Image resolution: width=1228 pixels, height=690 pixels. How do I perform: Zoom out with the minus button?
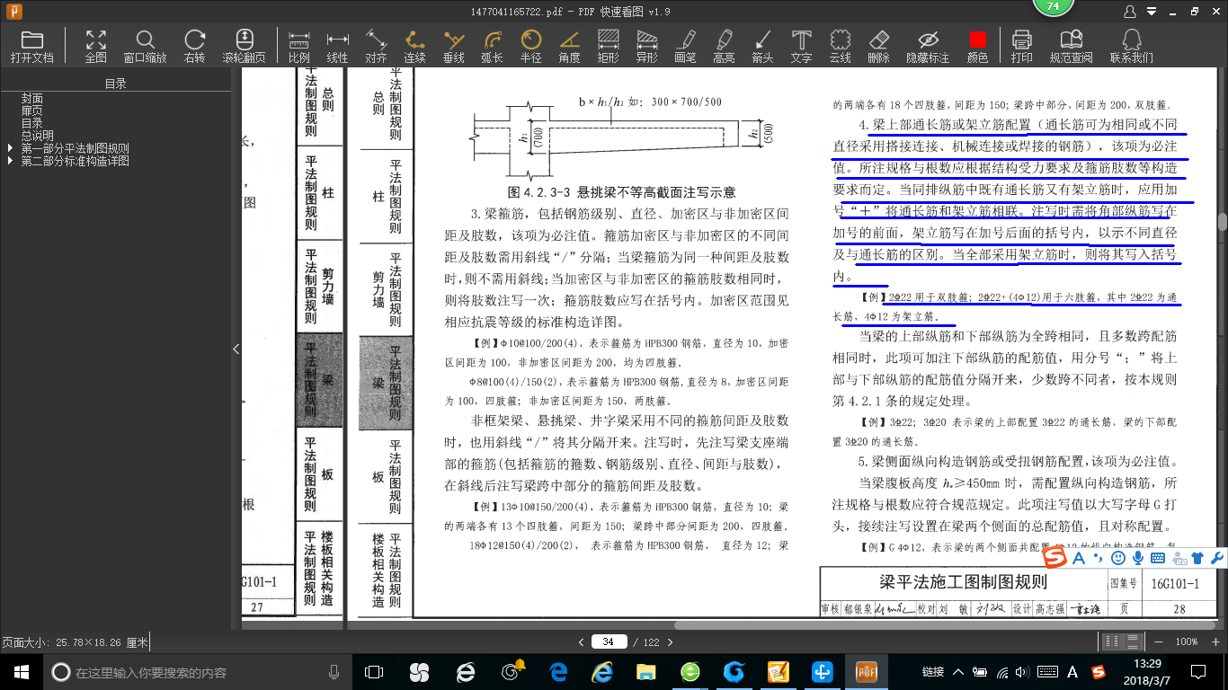click(1157, 641)
